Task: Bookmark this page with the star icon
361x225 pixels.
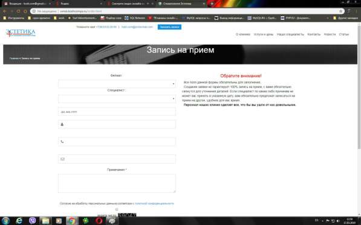Action: click(340, 11)
